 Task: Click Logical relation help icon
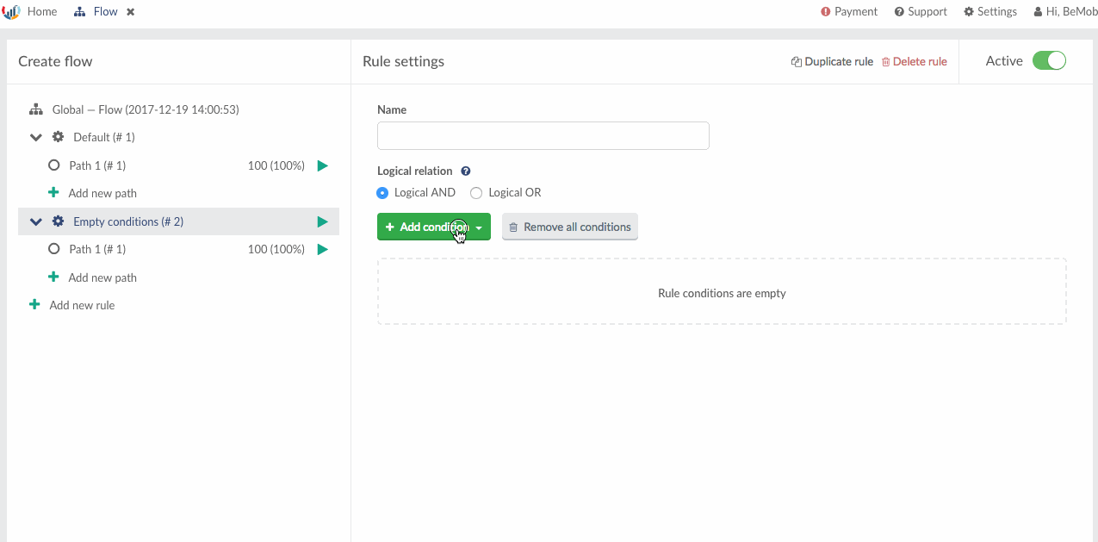tap(466, 171)
